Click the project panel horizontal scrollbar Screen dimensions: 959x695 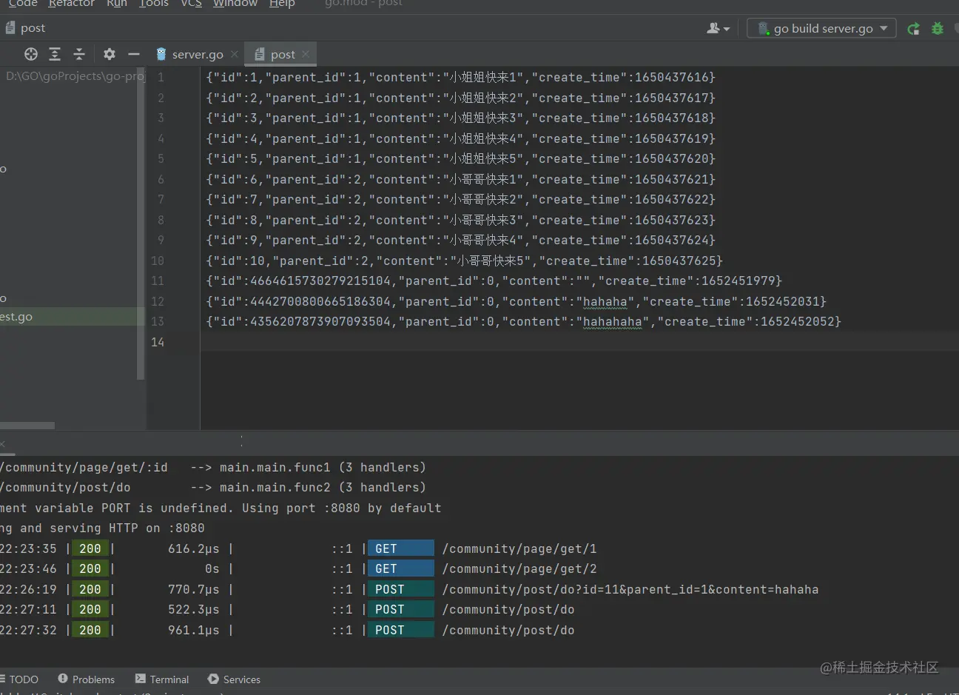pyautogui.click(x=27, y=426)
